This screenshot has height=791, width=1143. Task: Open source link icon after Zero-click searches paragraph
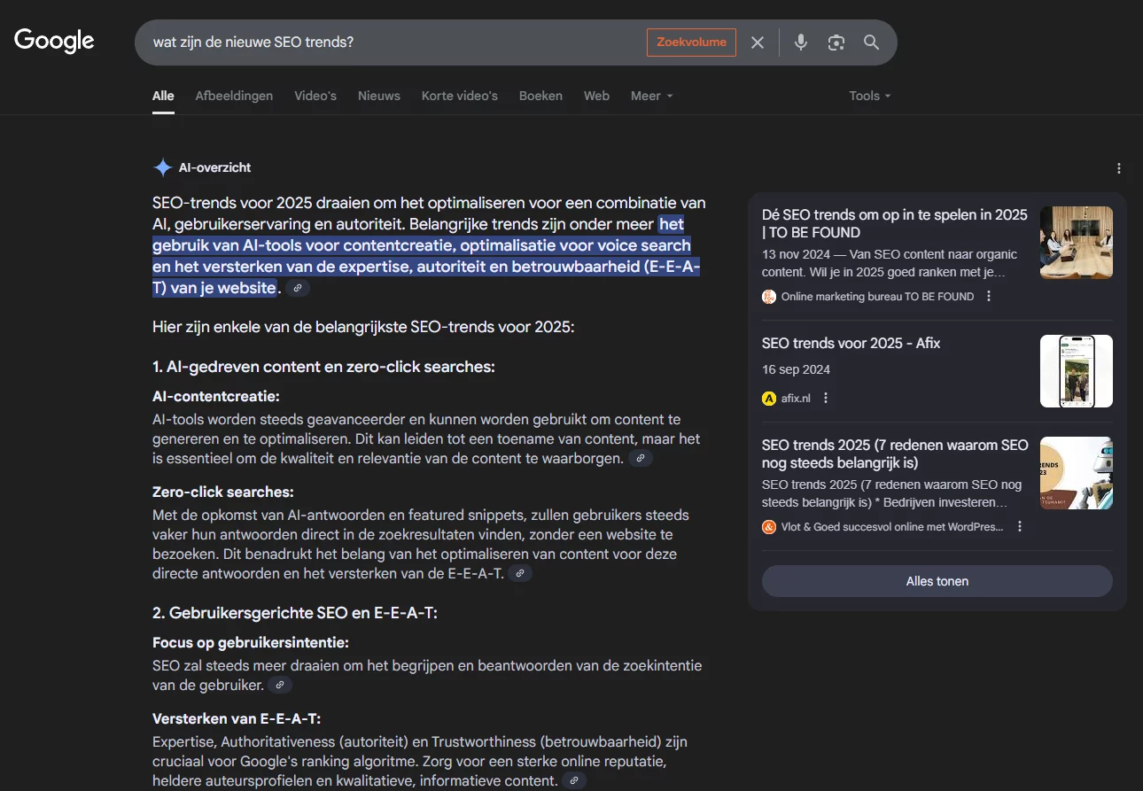click(x=520, y=573)
